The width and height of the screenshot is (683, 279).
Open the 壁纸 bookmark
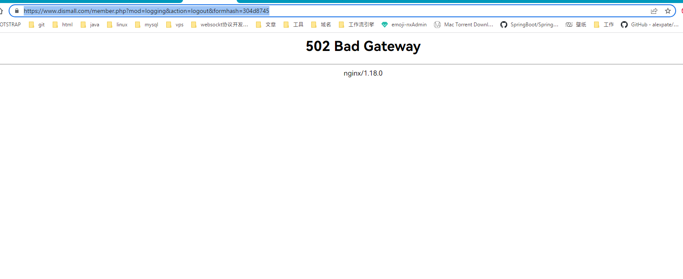click(x=576, y=25)
